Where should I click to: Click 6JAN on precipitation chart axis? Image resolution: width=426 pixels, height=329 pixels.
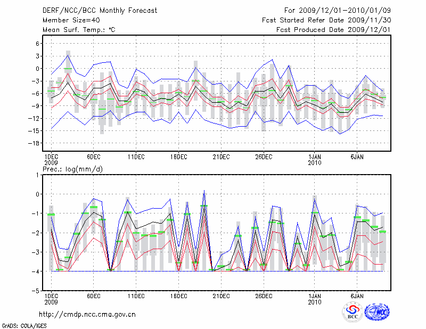[x=357, y=295]
